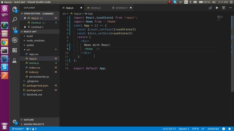Select Untitled-1 in Open Editors list
The image size is (234, 131).
39,27
